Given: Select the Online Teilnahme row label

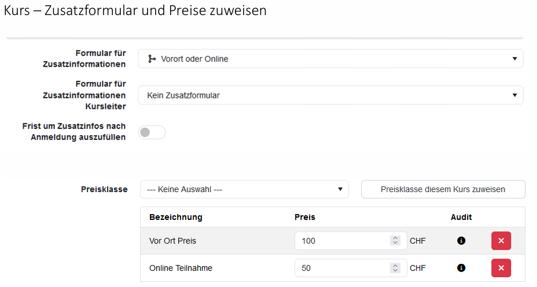Looking at the screenshot, I should [181, 268].
